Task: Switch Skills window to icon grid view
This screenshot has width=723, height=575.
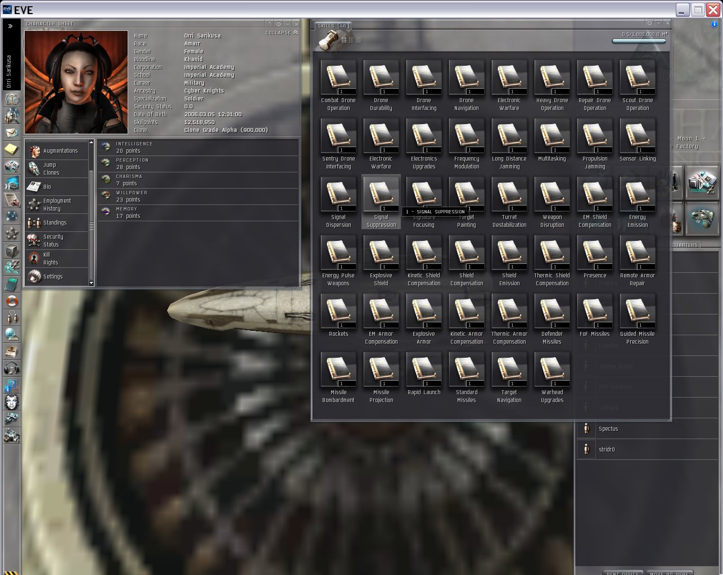Action: pos(344,40)
